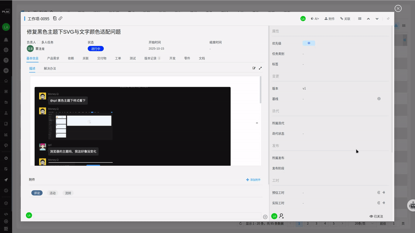Switch comment section to 活动
The image size is (415, 233).
pos(52,193)
